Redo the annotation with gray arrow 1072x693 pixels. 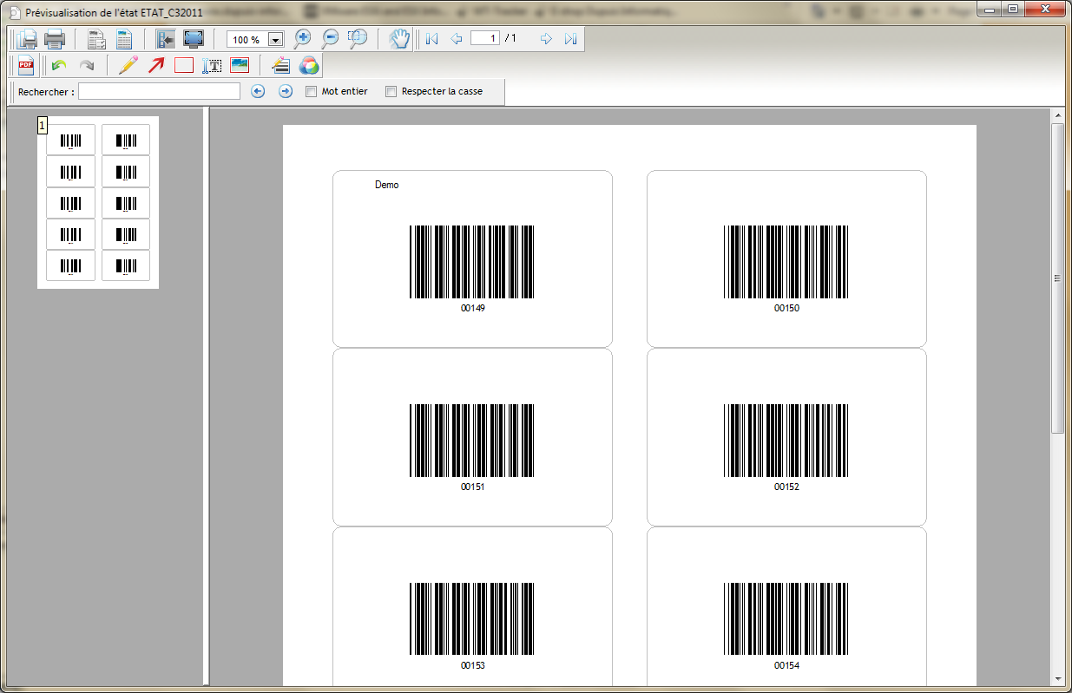(87, 65)
